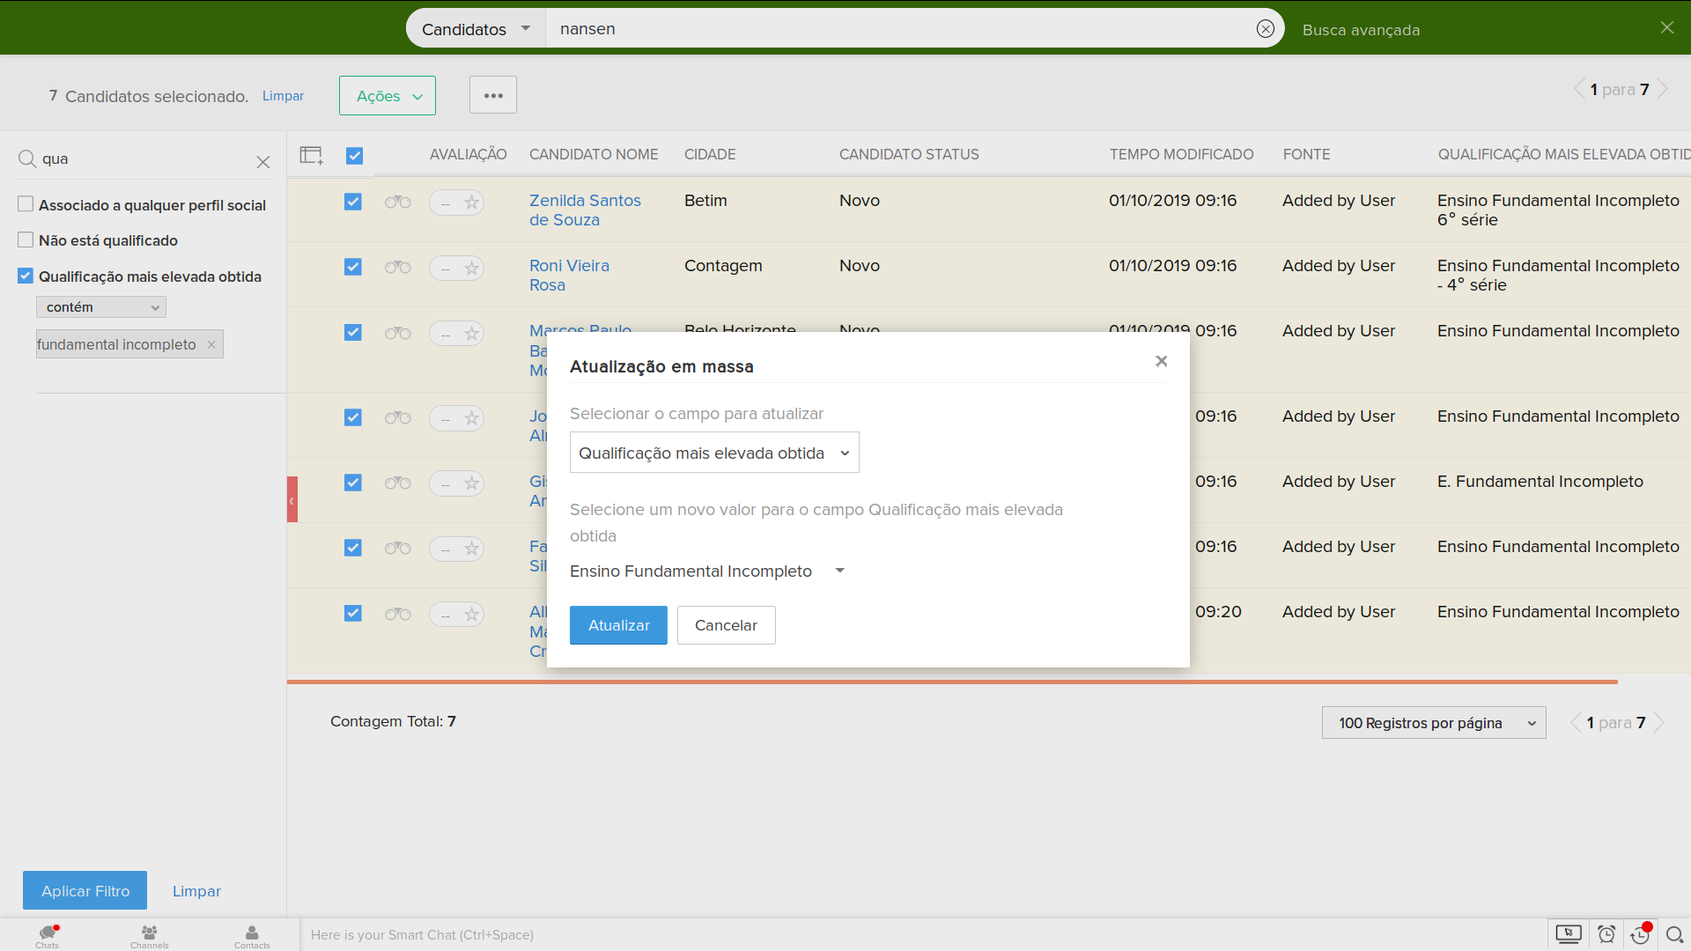The height and width of the screenshot is (951, 1691).
Task: Remove the fundamental incompleto filter tag
Action: [211, 345]
